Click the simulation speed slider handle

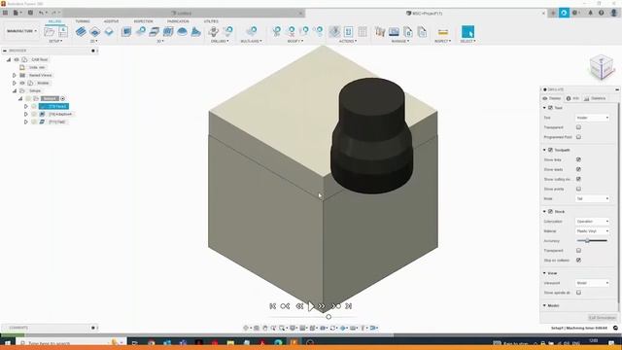328,317
